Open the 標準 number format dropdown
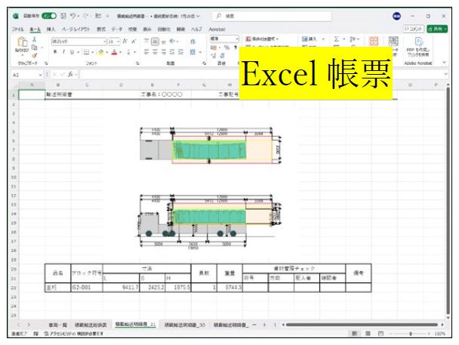 (237, 39)
